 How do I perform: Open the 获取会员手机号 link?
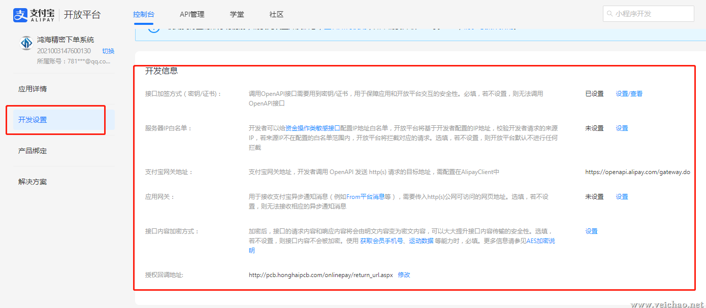point(381,241)
